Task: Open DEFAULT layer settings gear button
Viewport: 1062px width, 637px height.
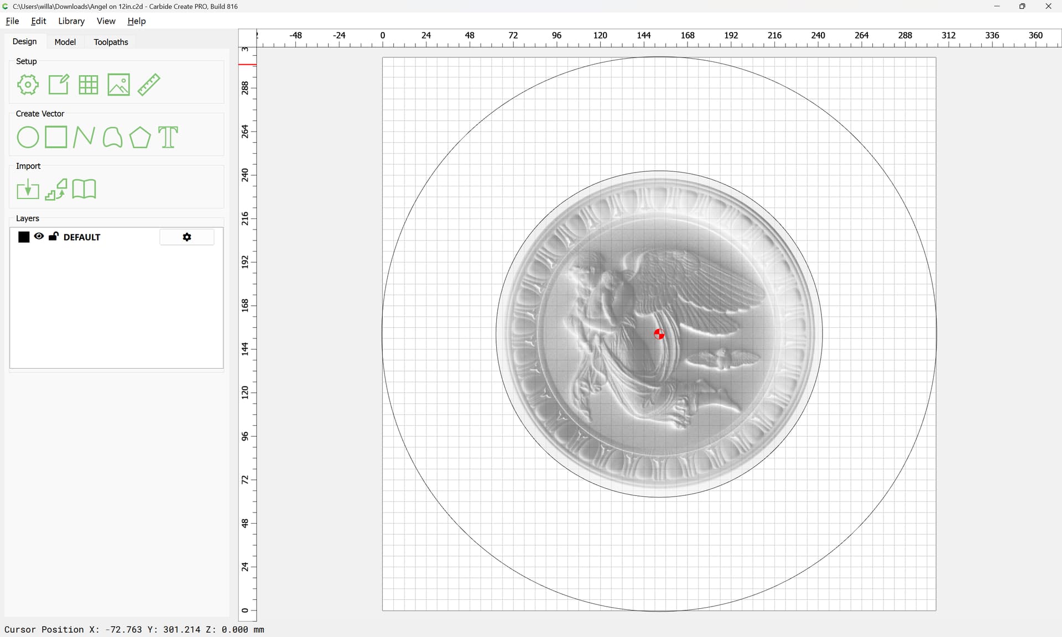Action: pyautogui.click(x=187, y=237)
